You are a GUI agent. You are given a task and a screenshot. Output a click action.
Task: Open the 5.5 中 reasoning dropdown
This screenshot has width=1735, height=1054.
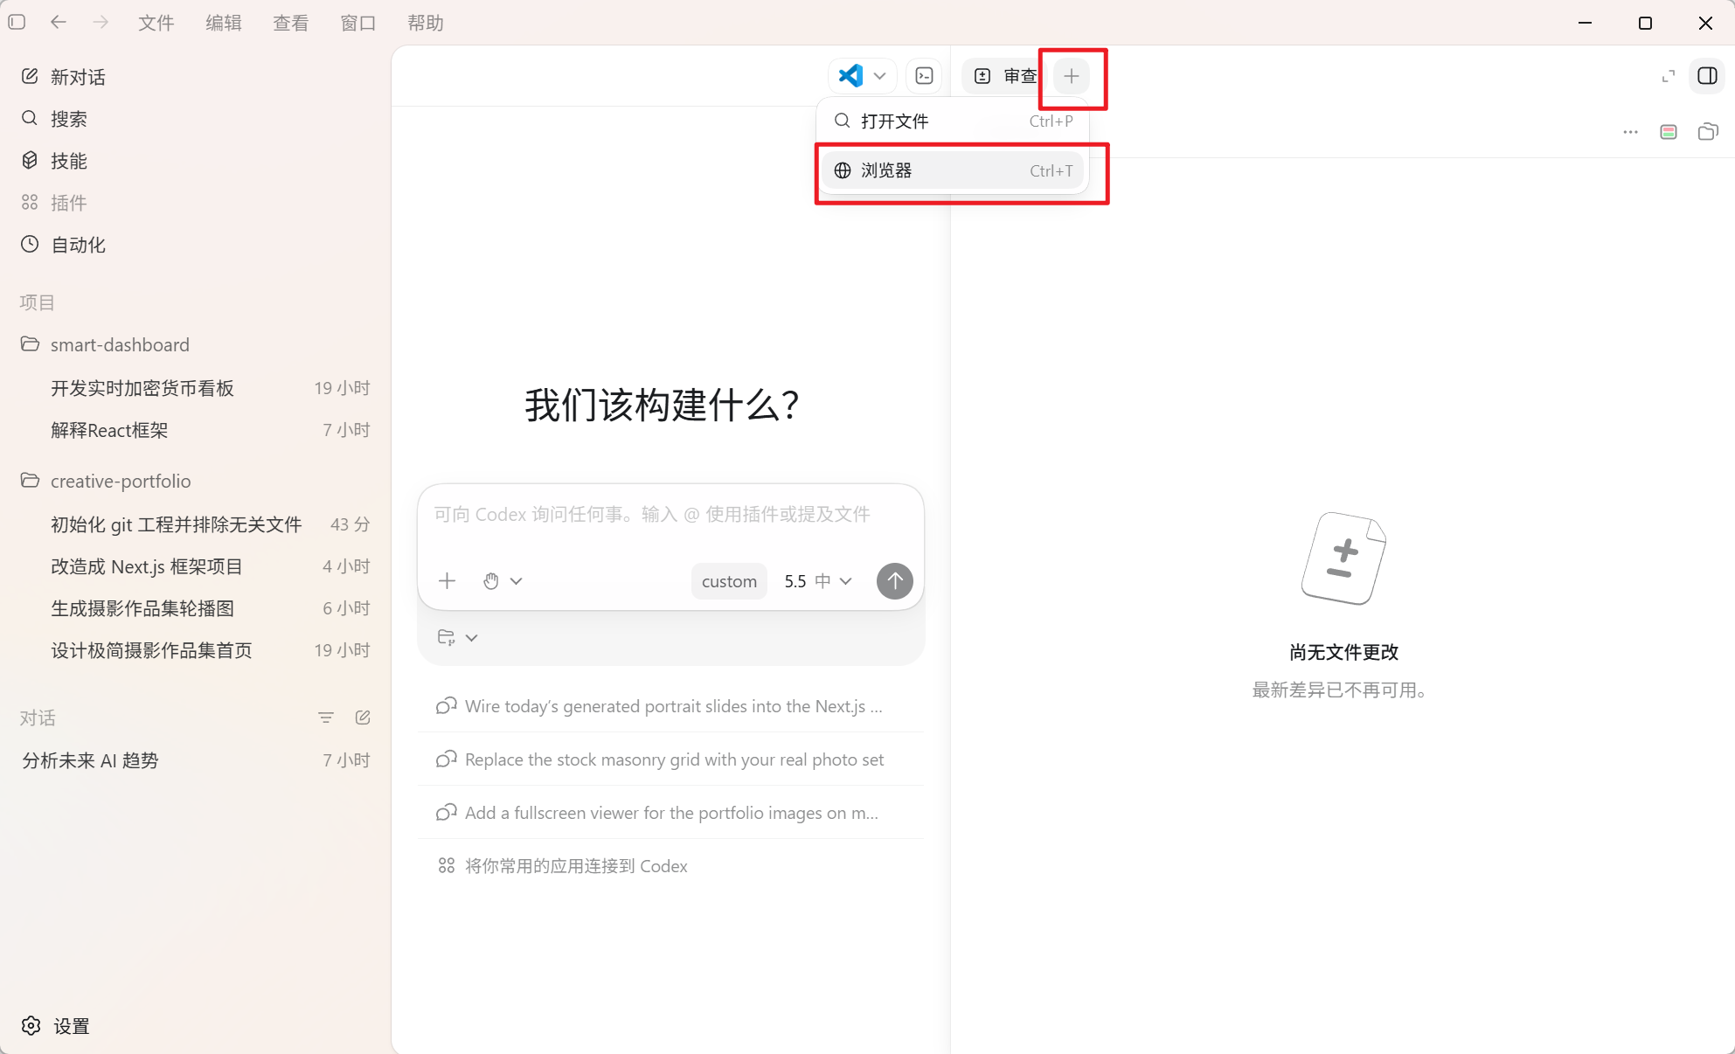pos(817,581)
